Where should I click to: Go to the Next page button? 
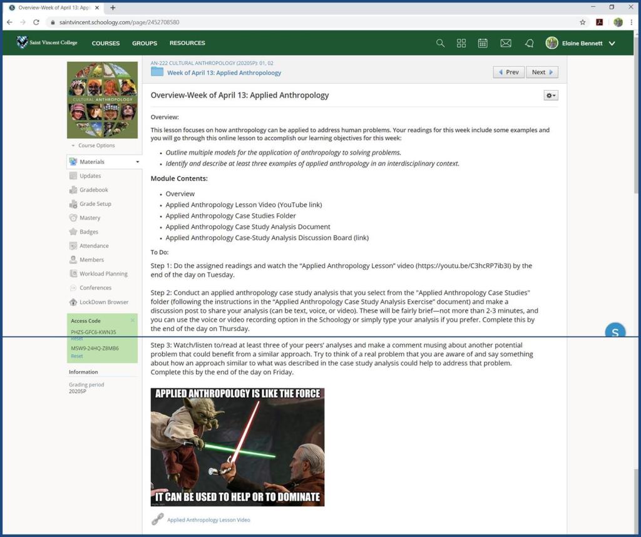click(x=541, y=72)
